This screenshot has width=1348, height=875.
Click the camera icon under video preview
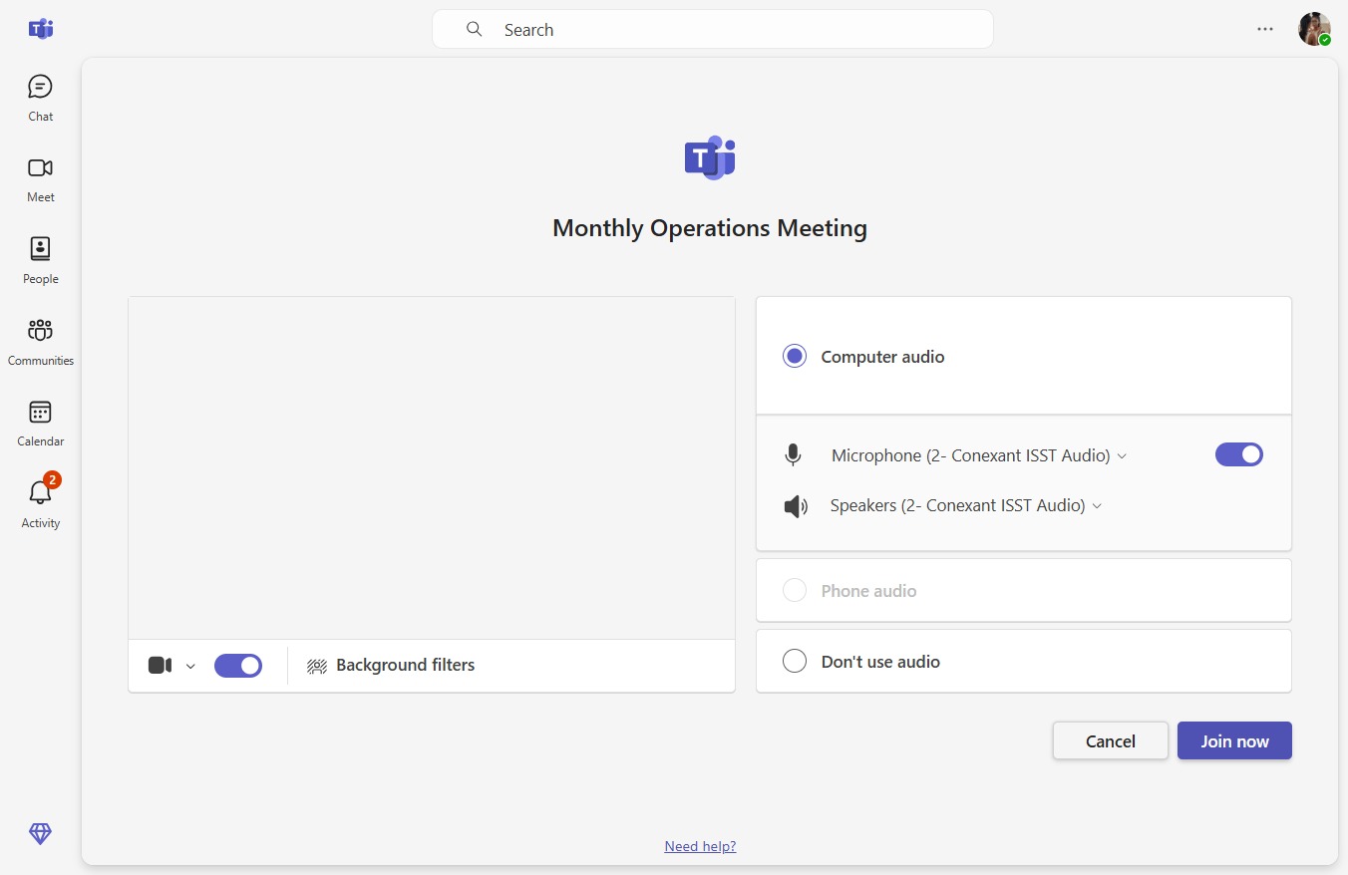160,666
